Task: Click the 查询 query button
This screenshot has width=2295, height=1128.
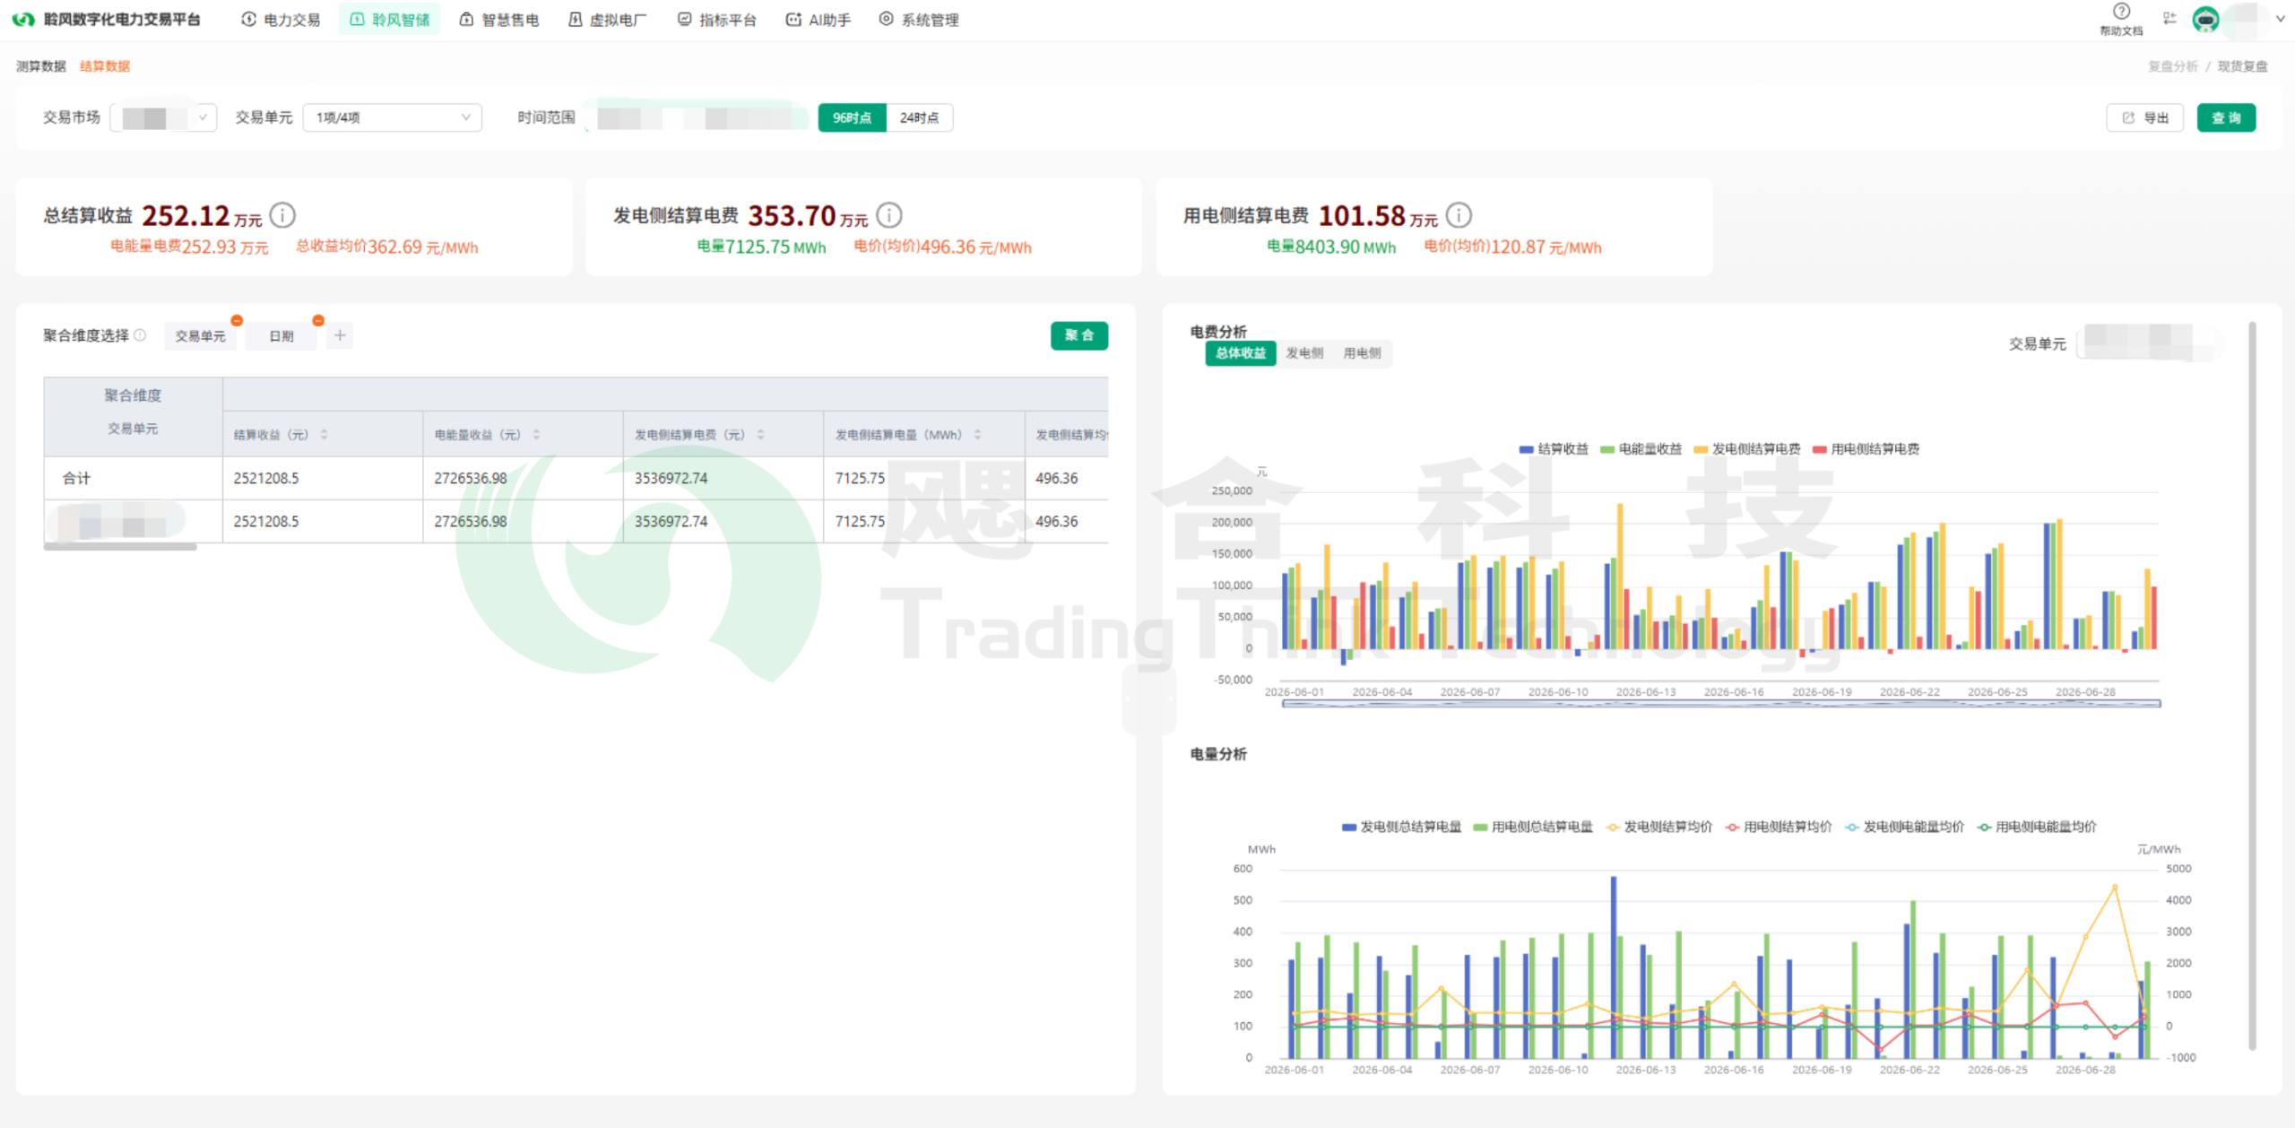Action: 2226,117
